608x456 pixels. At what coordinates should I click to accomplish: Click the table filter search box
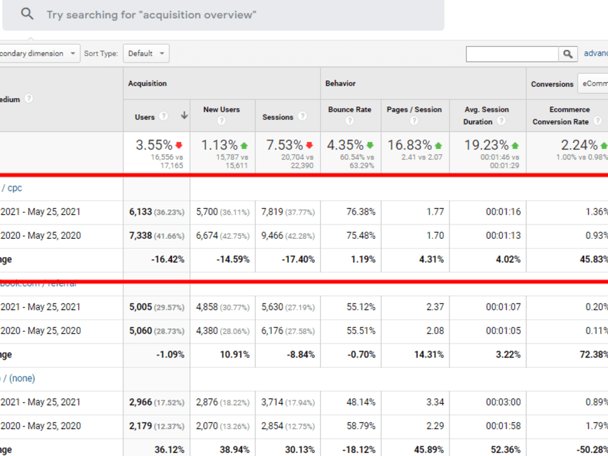(x=512, y=54)
